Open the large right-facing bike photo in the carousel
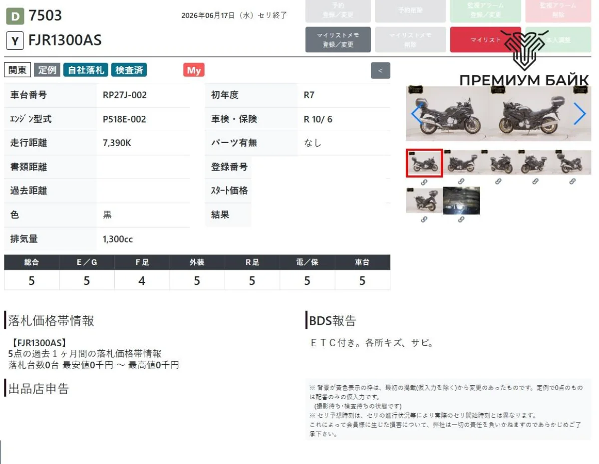599x464 pixels. pyautogui.click(x=534, y=114)
